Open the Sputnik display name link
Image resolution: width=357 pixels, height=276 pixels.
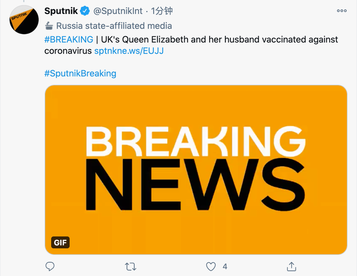61,11
